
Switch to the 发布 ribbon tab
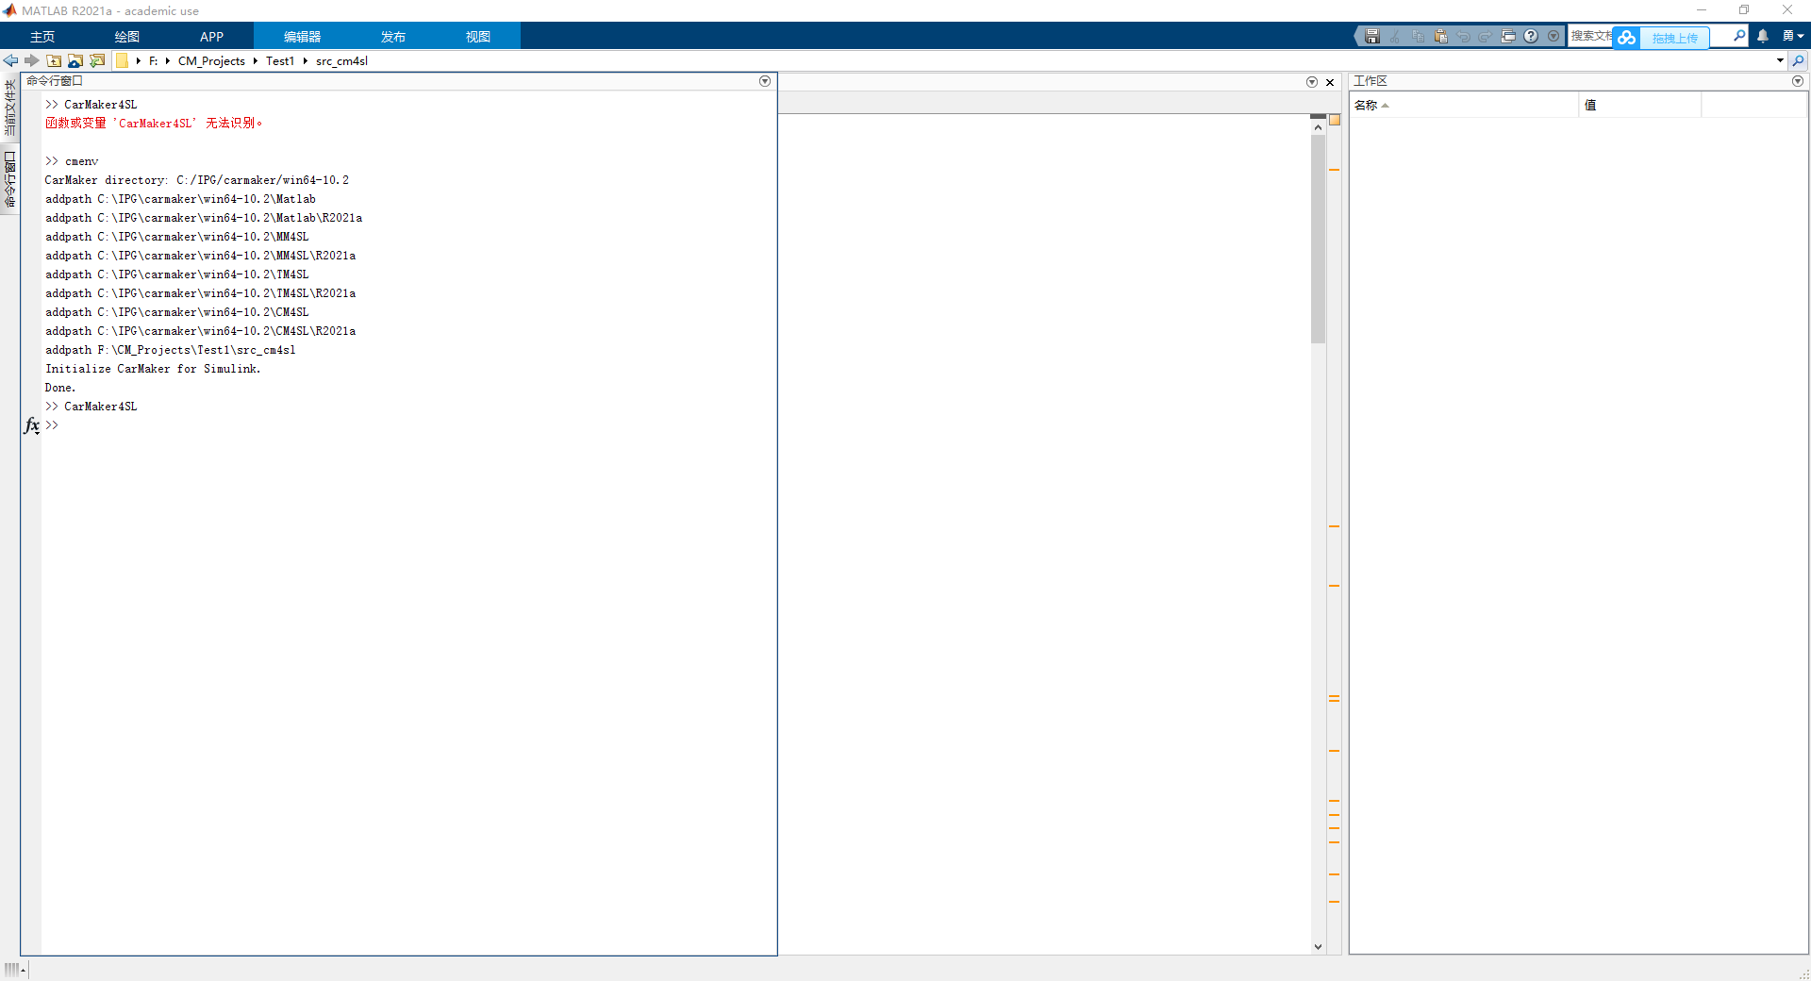pyautogui.click(x=392, y=37)
